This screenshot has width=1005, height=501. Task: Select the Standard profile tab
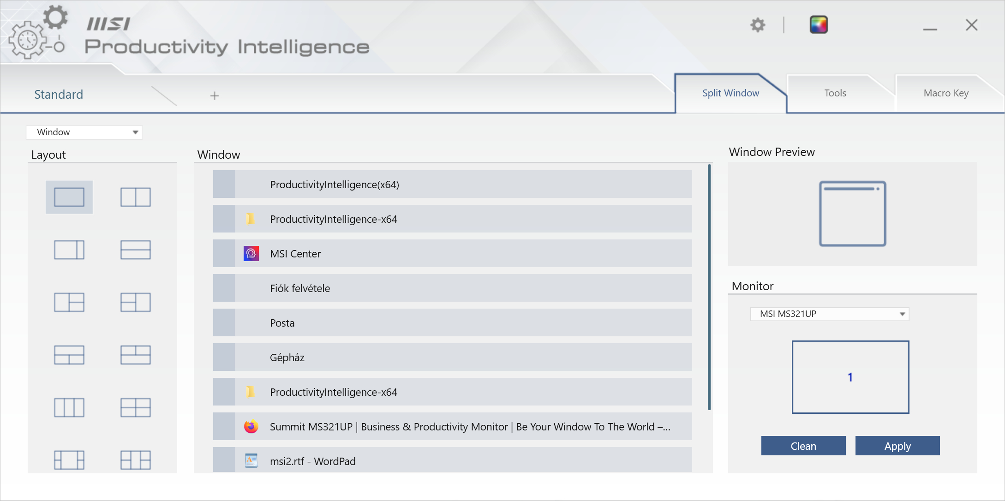[59, 95]
